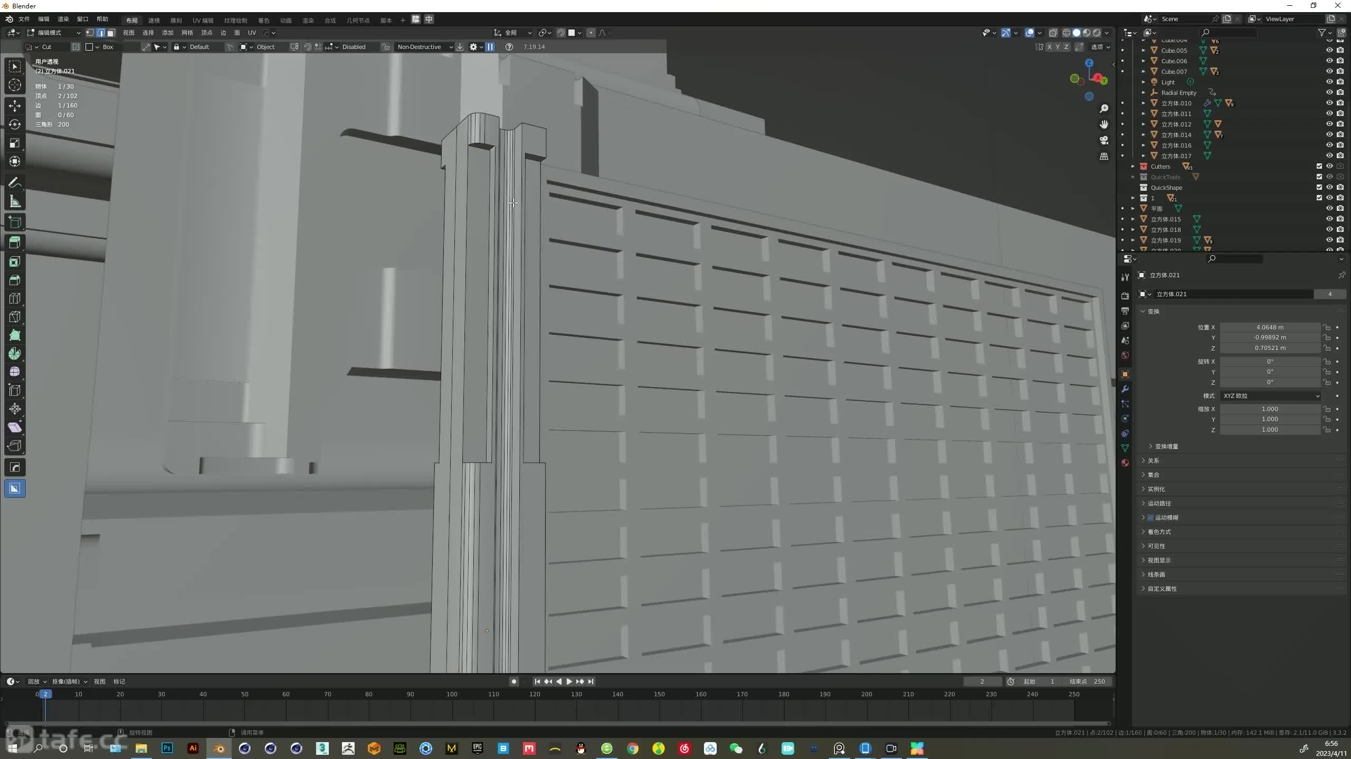
Task: Open Photoshop from the Windows taskbar
Action: click(167, 748)
